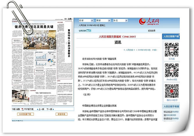Click the bar chart on the newspaper page
Image resolution: width=194 pixels, height=136 pixels.
click(x=41, y=56)
